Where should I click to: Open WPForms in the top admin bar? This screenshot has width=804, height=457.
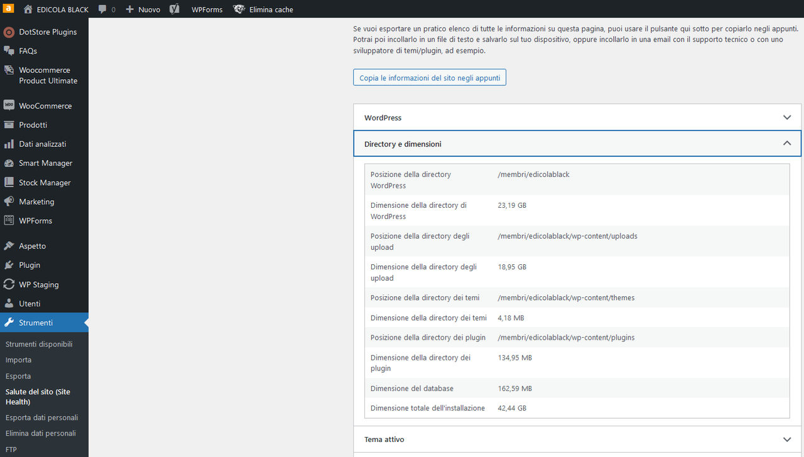(207, 9)
